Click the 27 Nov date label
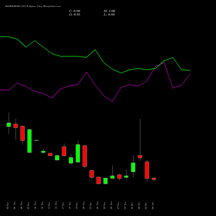Screen dimensions: 216x216 [118, 206]
